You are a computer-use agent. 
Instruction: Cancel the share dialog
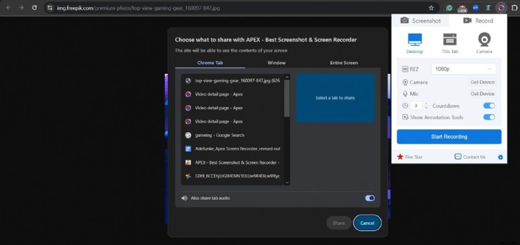click(367, 223)
